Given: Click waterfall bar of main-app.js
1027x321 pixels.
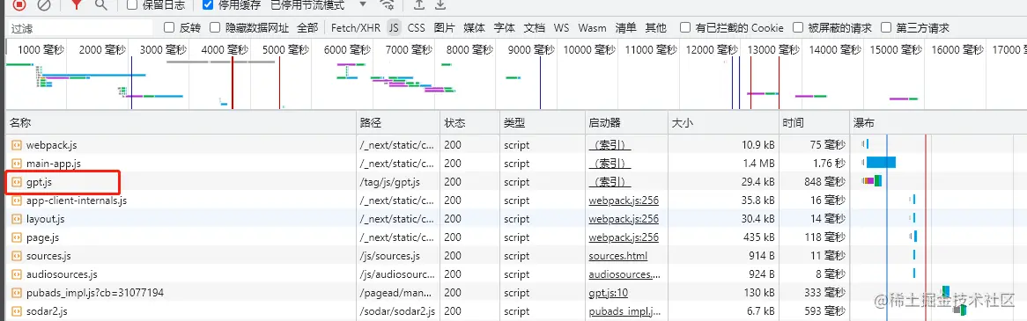Looking at the screenshot, I should 880,163.
